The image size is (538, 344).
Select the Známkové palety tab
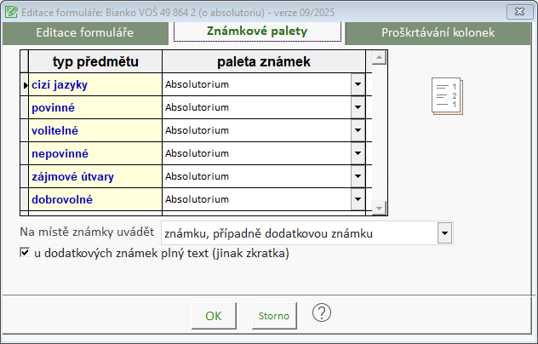pos(257,32)
